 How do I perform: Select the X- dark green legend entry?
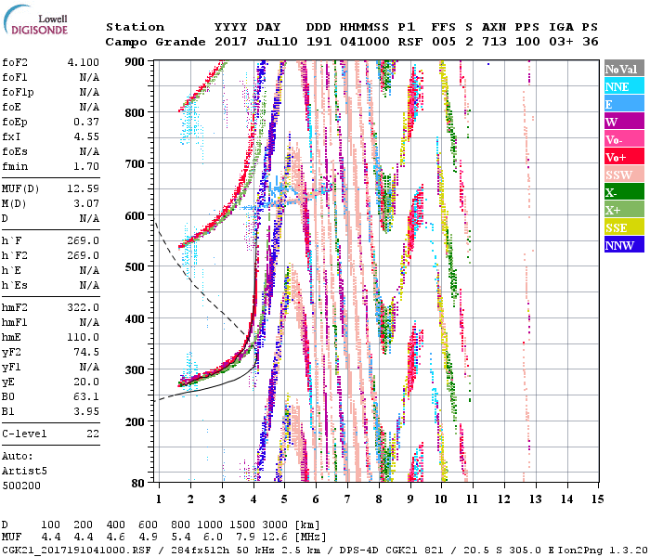[x=621, y=193]
